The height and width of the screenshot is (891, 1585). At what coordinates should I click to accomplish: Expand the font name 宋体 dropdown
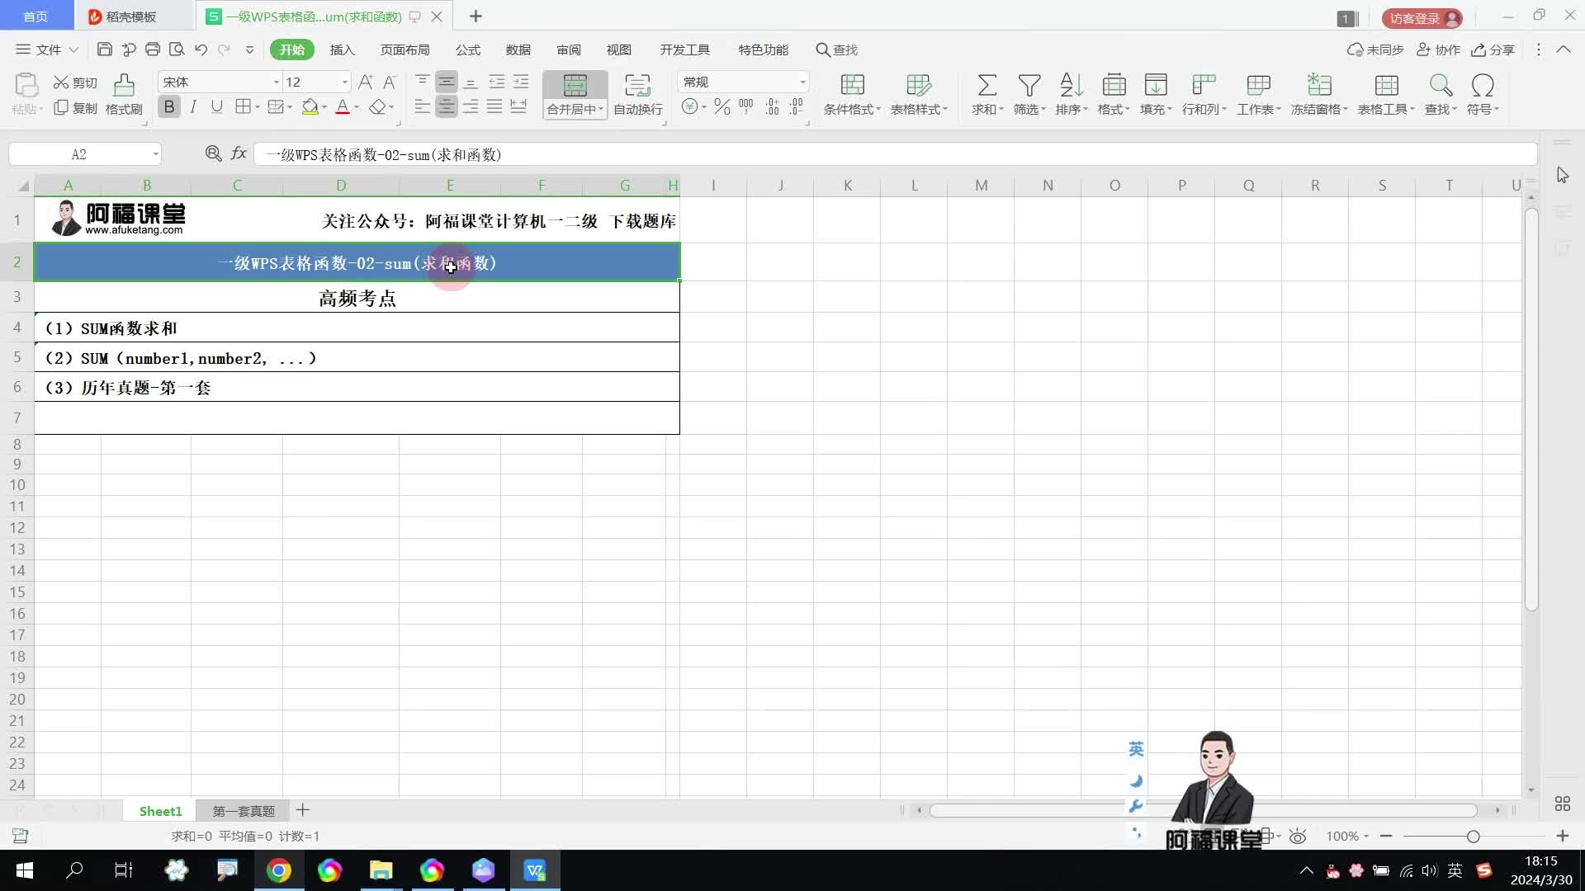click(276, 82)
